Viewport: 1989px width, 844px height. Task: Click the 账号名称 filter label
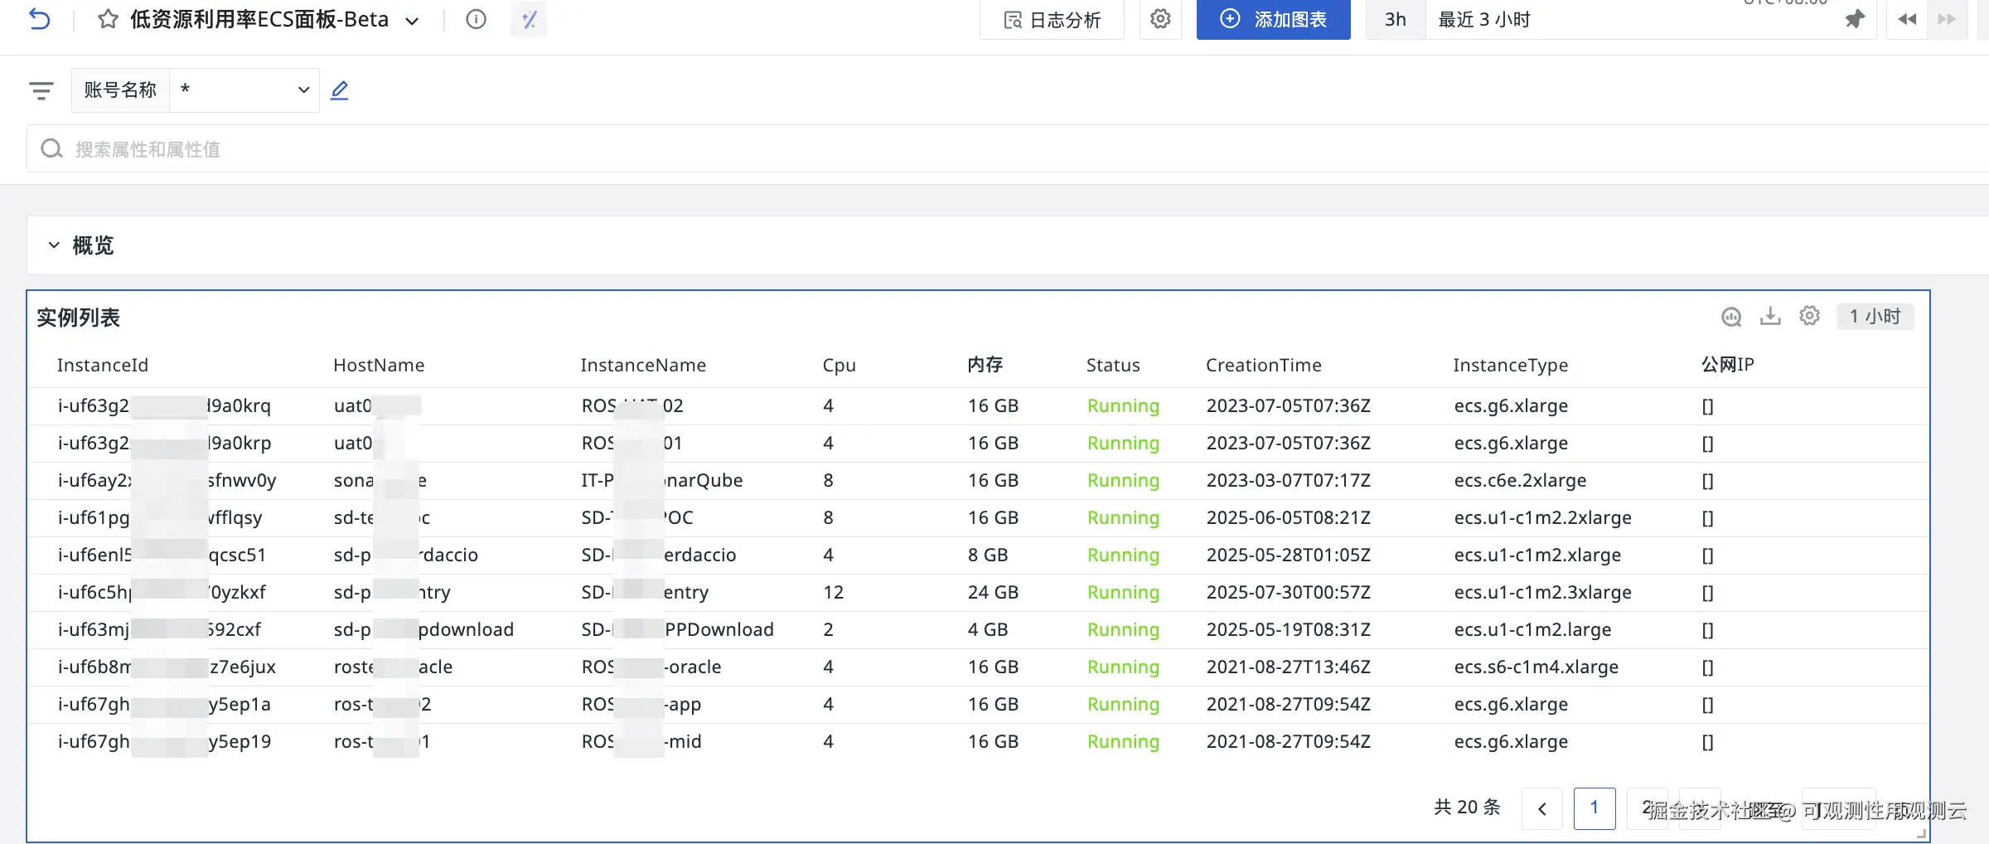120,90
